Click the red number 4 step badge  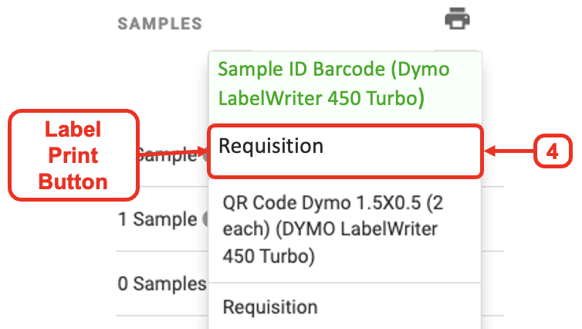click(553, 151)
